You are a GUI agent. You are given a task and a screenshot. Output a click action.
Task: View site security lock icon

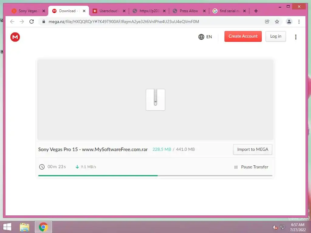click(x=44, y=22)
